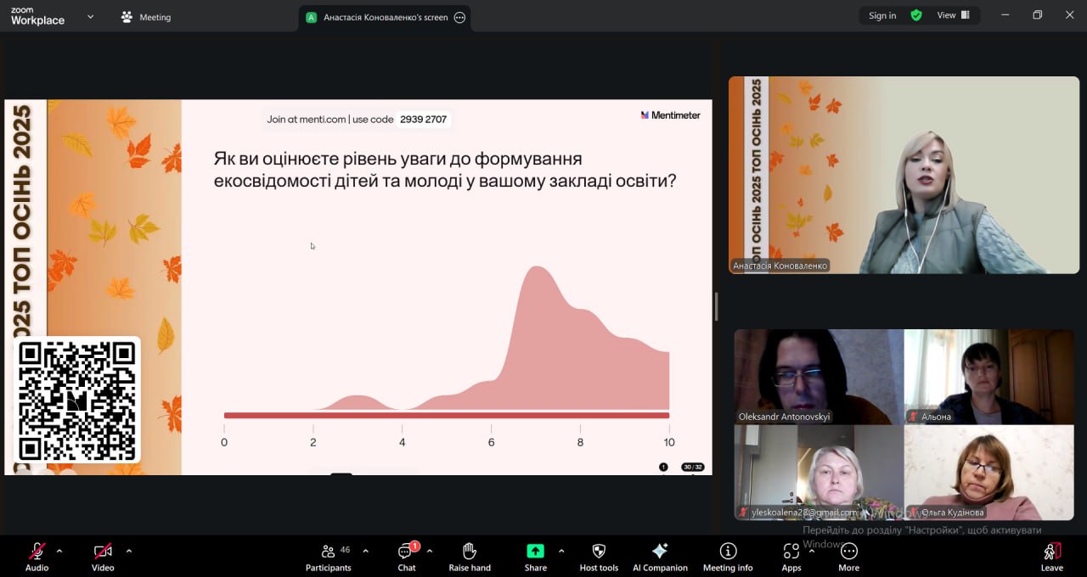Click the green encryption shield icon
Screen dimensions: 1087x577
click(x=916, y=15)
